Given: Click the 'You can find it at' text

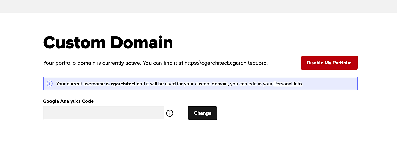Looking at the screenshot, I should click(163, 63).
